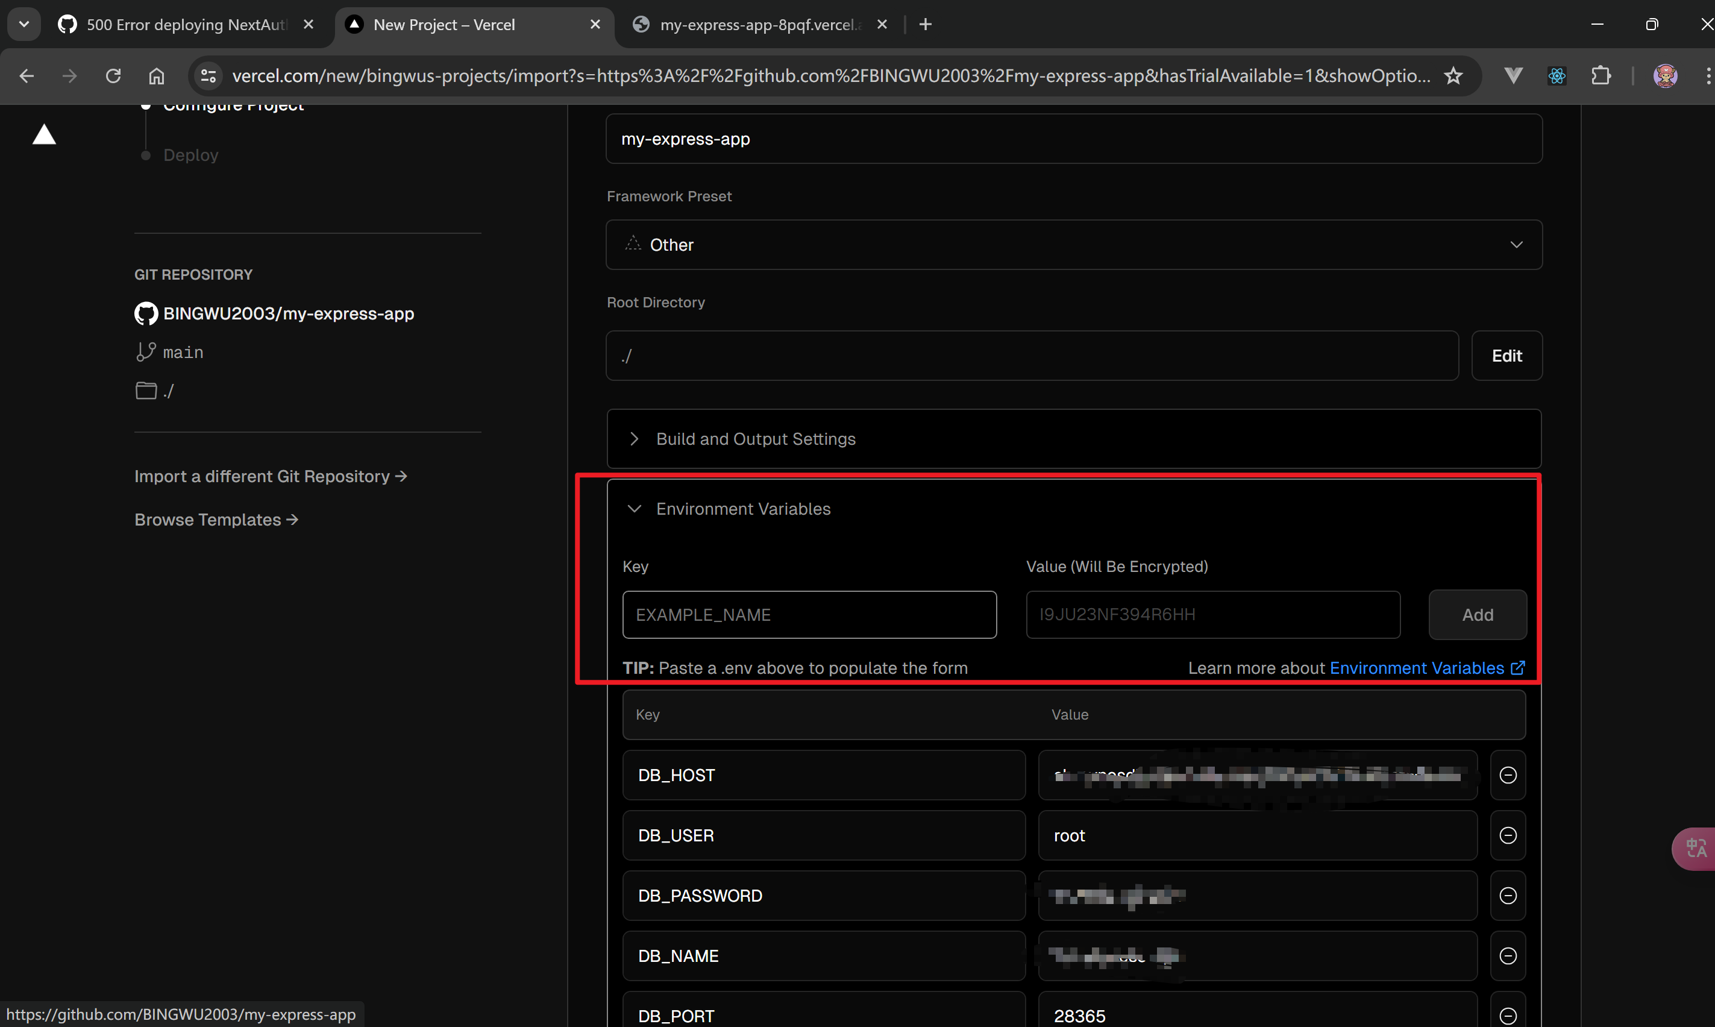
Task: Remove the DB_HOST variable row
Action: 1508,775
